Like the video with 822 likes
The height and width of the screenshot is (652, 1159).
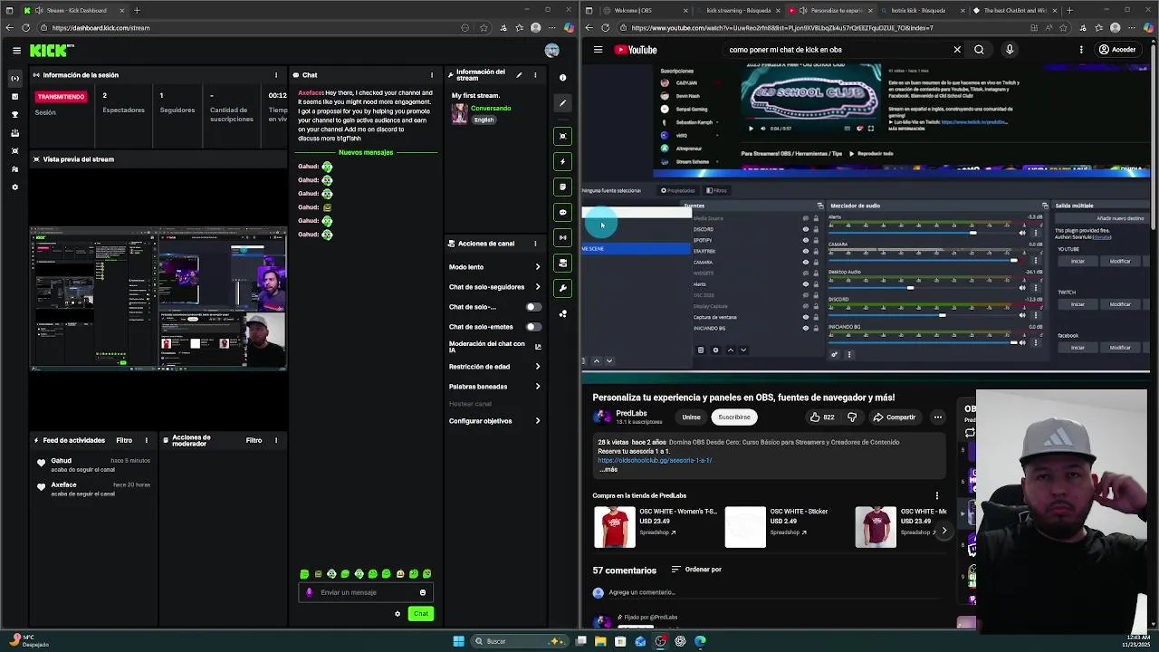pyautogui.click(x=822, y=417)
